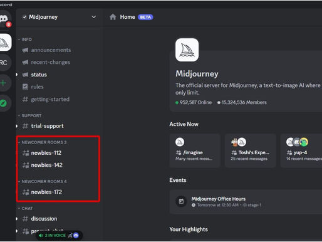Open Explore Discoverable Servers compass icon
322x242 pixels.
point(4,103)
